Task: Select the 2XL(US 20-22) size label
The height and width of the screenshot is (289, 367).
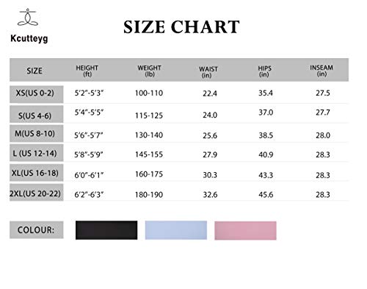Action: [x=37, y=193]
